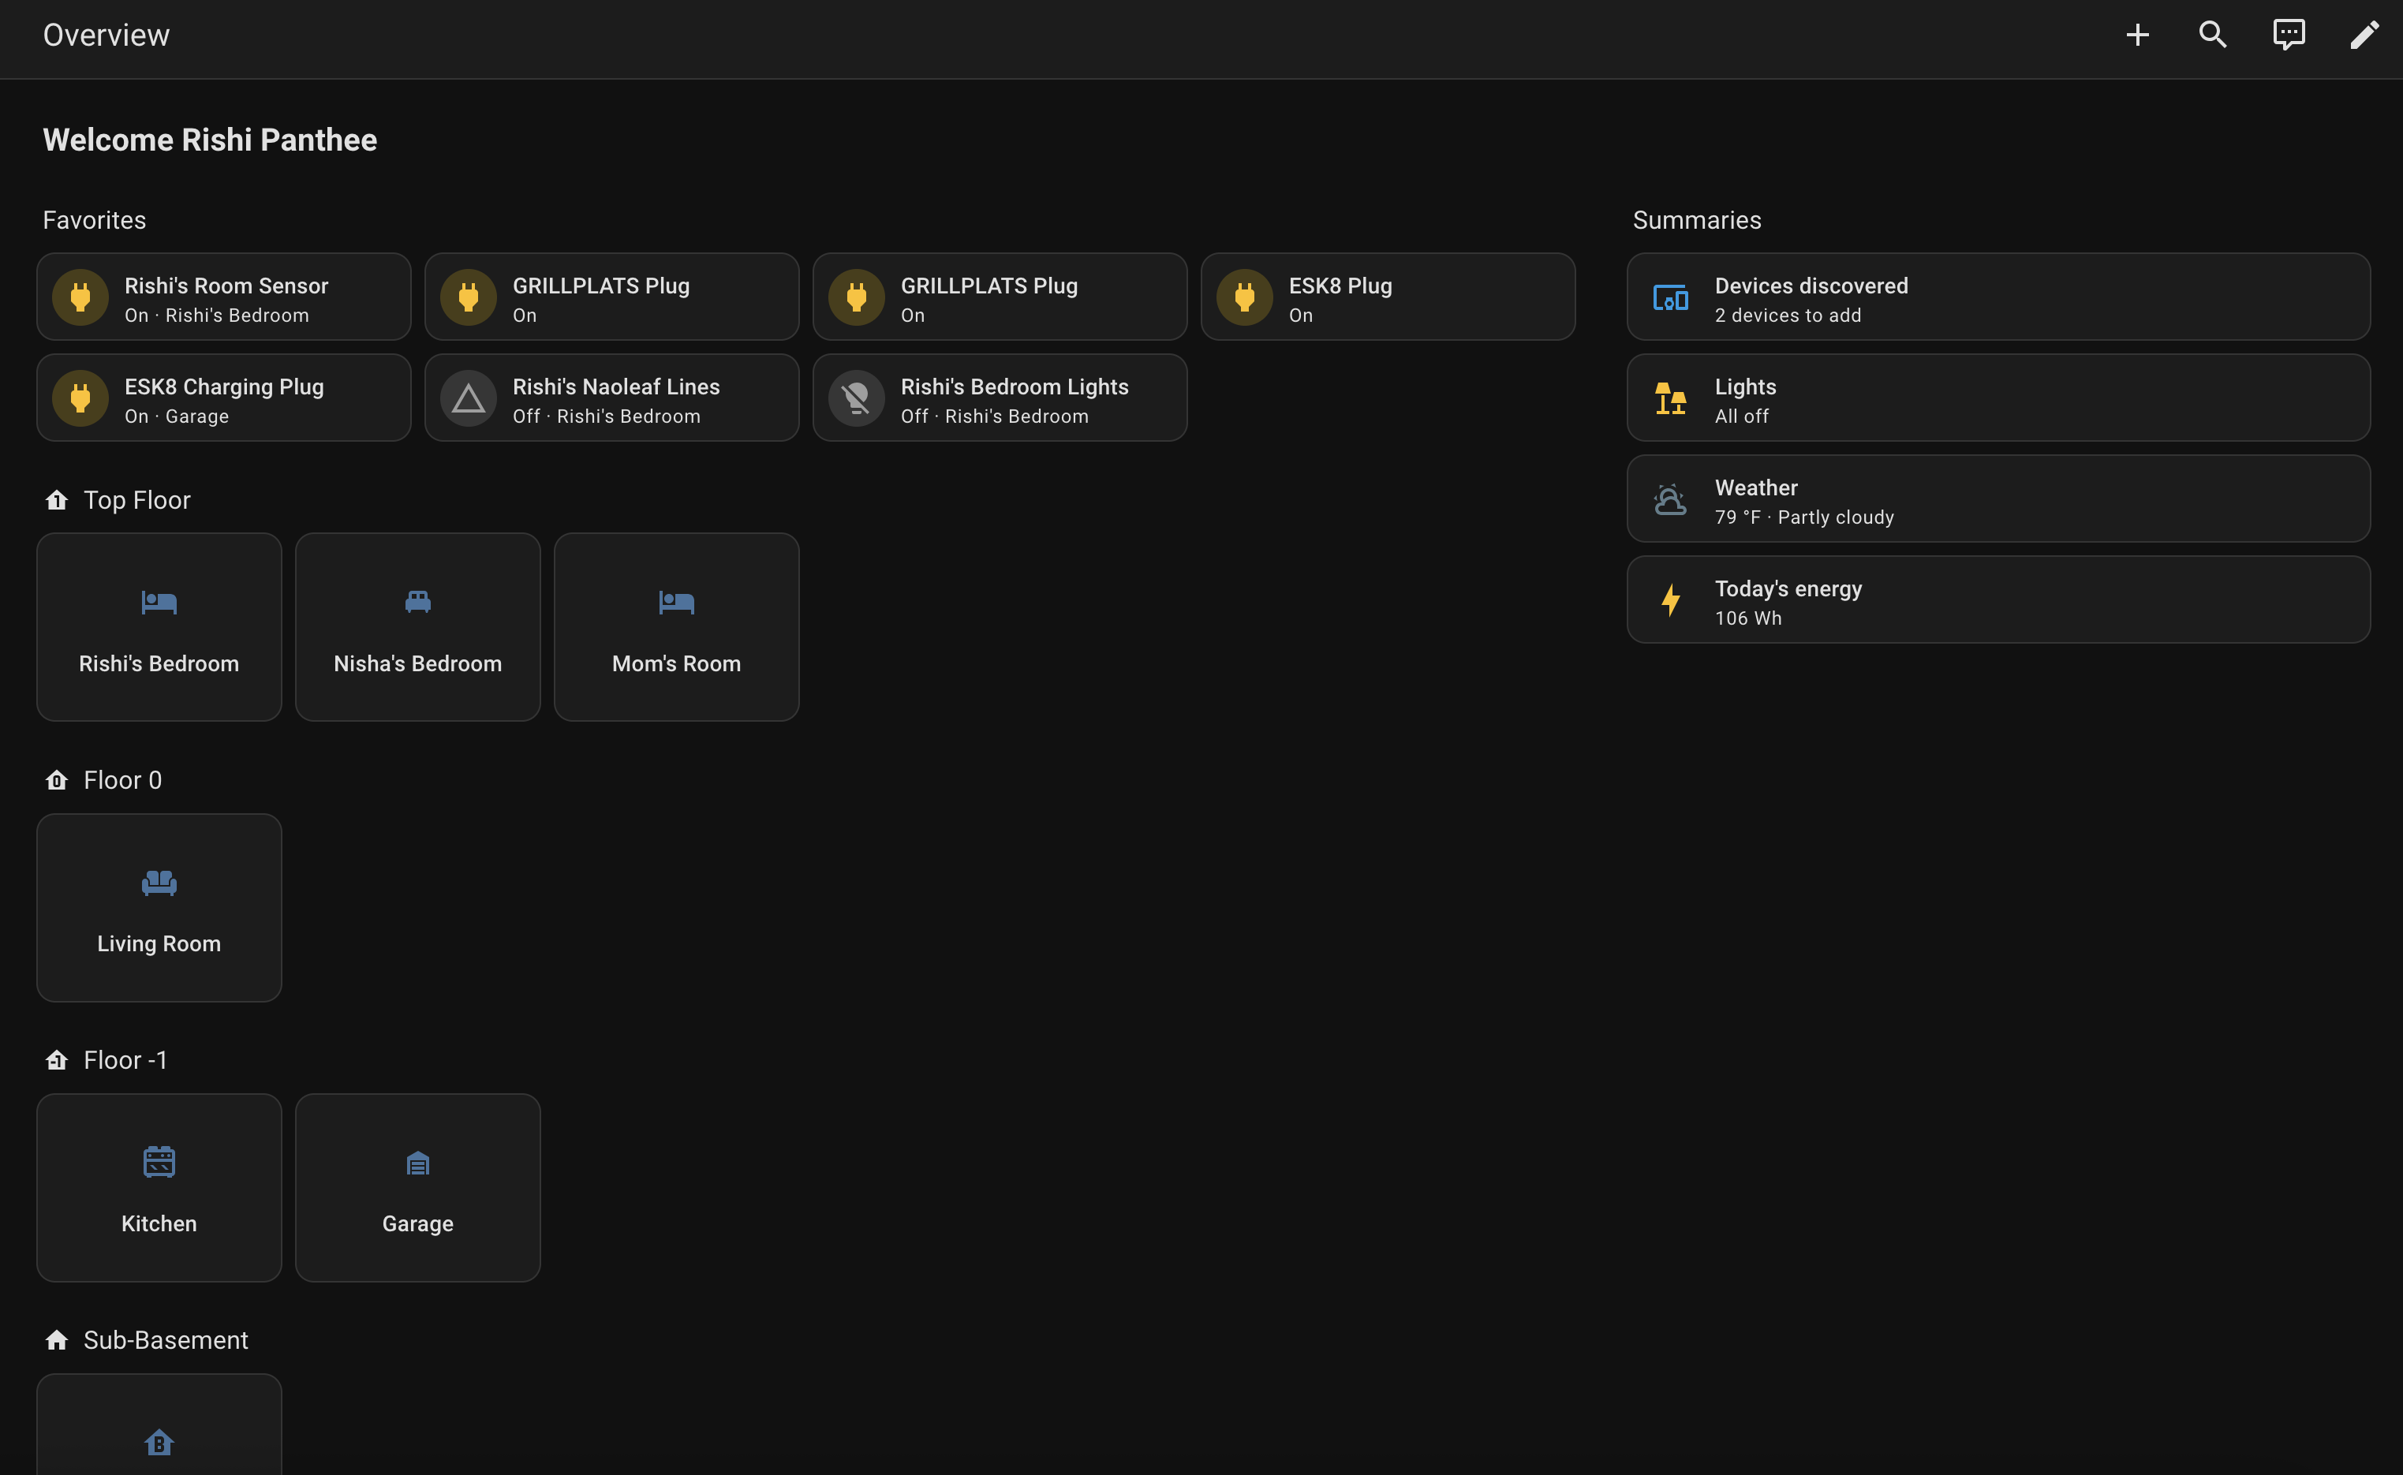This screenshot has width=2403, height=1475.
Task: Toggle Rishi's Bedroom Lights bulb icon
Action: (857, 398)
